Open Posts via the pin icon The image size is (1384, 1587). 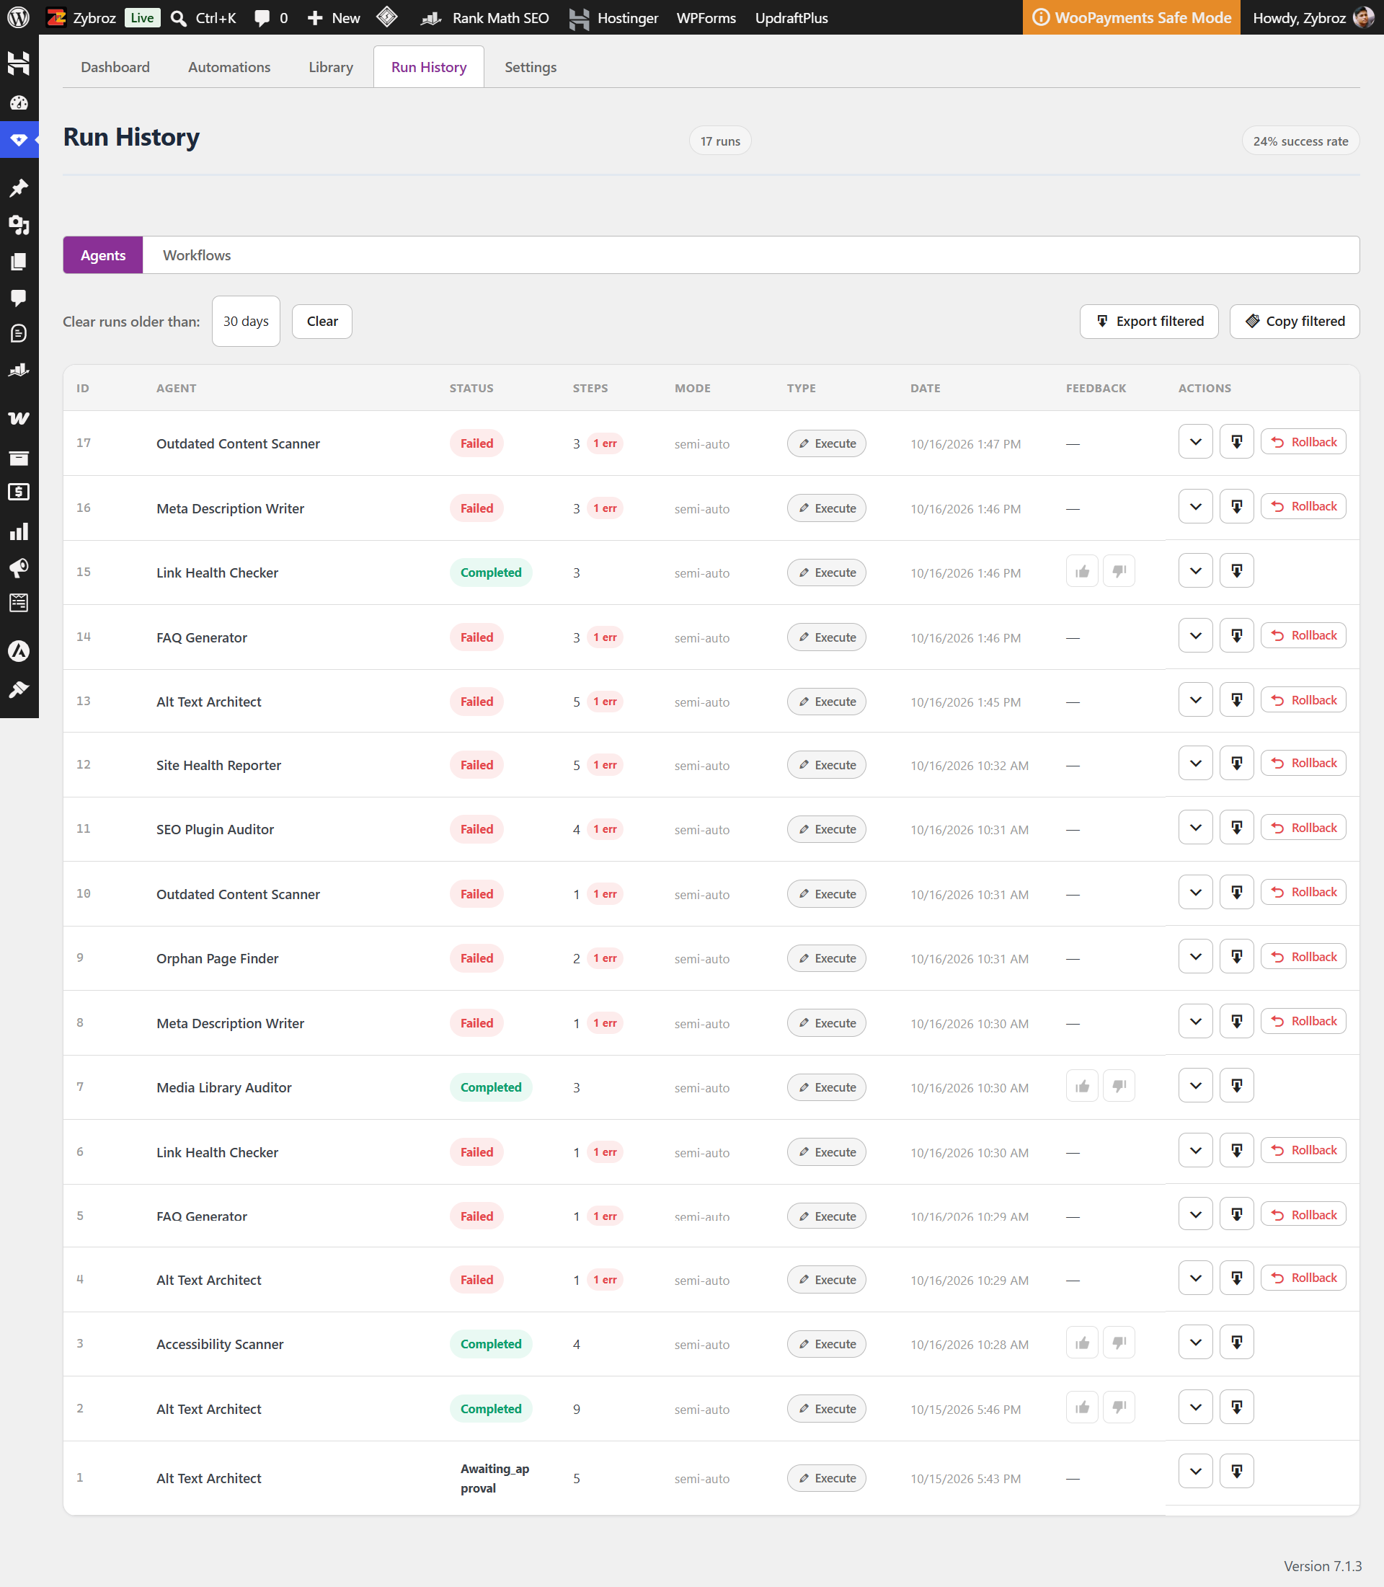pyautogui.click(x=19, y=187)
